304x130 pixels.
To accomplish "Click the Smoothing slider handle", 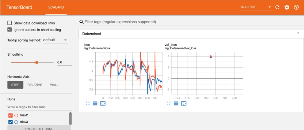I will (x=37, y=62).
